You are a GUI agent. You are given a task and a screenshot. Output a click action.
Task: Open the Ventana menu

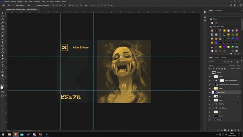[x=57, y=2]
